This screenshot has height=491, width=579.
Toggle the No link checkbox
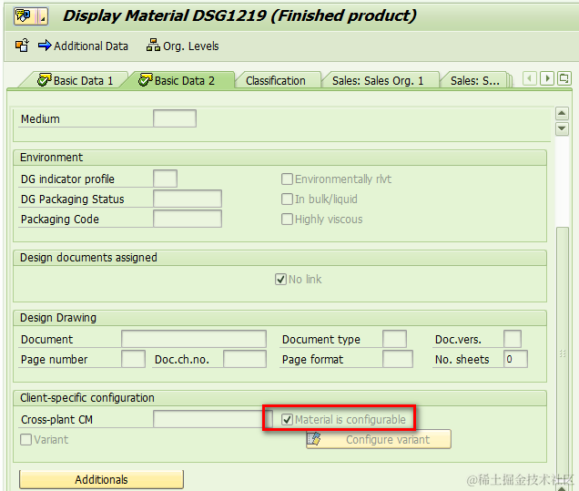point(280,279)
